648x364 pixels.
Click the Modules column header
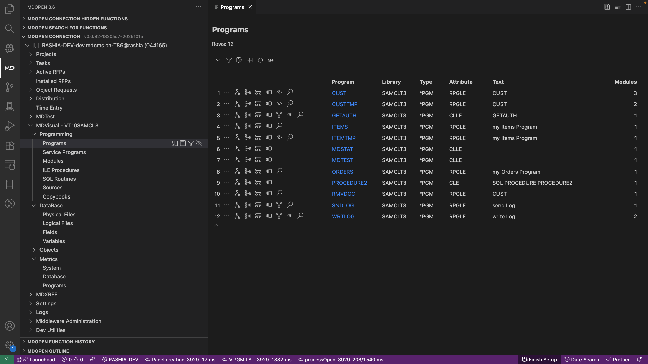(x=625, y=82)
